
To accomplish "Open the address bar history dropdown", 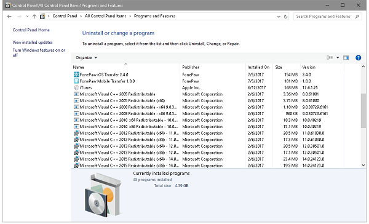I will [279, 17].
